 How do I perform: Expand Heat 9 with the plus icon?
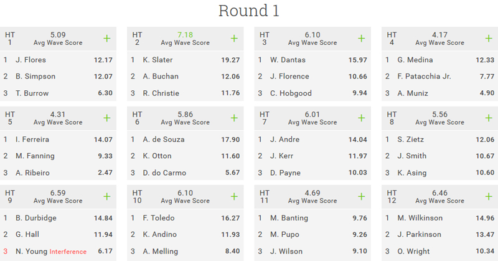click(106, 197)
